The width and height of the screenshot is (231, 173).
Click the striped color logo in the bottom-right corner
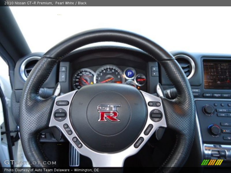(x=212, y=162)
